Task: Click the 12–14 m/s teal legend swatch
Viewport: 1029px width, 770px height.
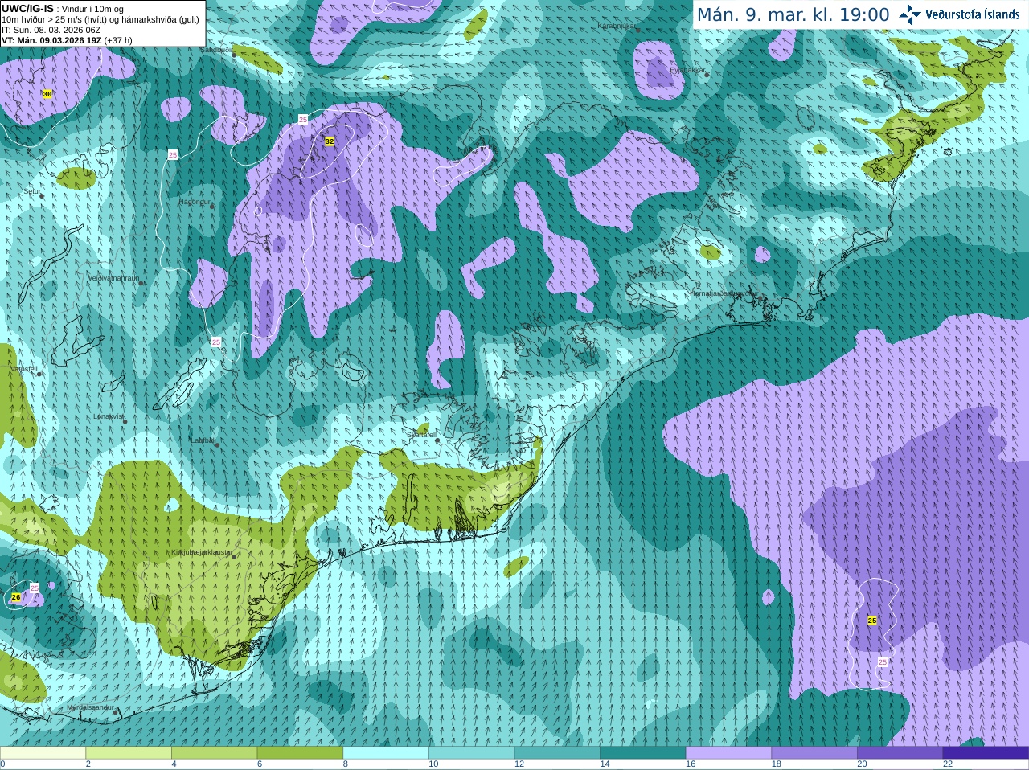Action: tap(557, 752)
